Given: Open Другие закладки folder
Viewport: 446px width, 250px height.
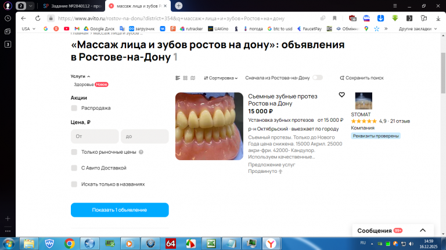Looking at the screenshot, I should (x=418, y=28).
